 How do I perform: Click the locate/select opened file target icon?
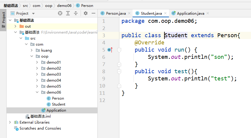(60, 13)
